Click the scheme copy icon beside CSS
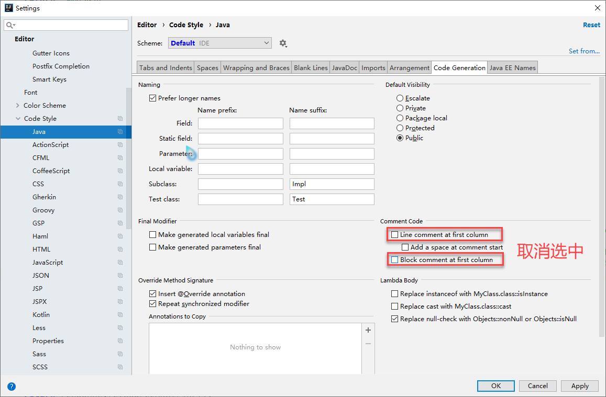The height and width of the screenshot is (397, 606). click(x=120, y=184)
